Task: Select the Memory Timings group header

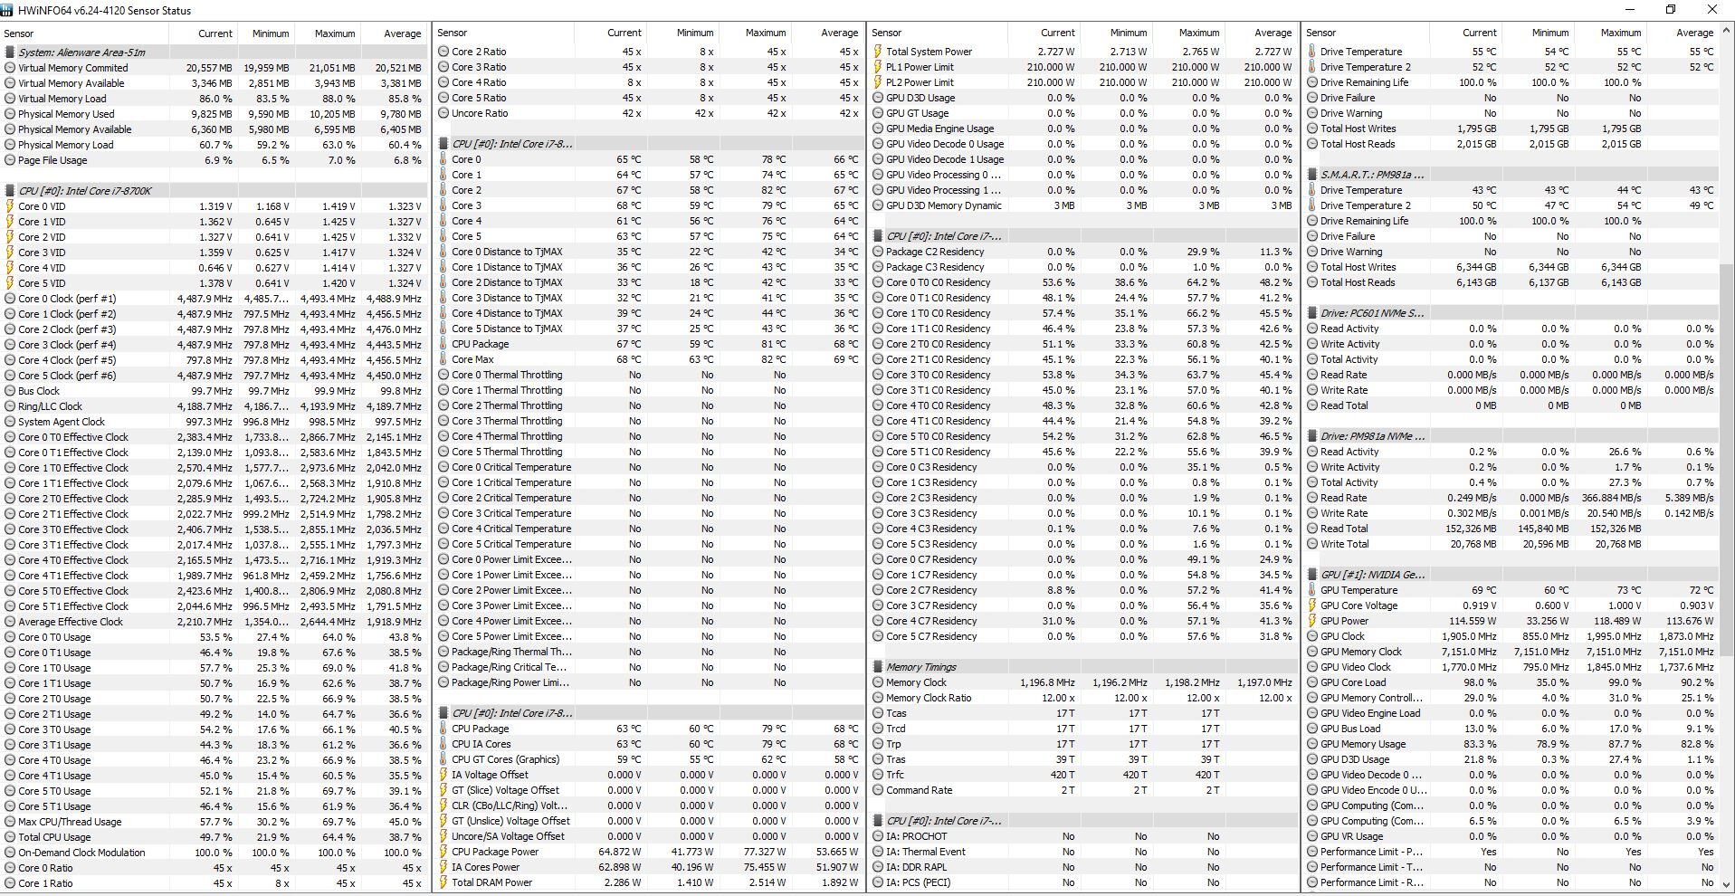Action: [1082, 667]
